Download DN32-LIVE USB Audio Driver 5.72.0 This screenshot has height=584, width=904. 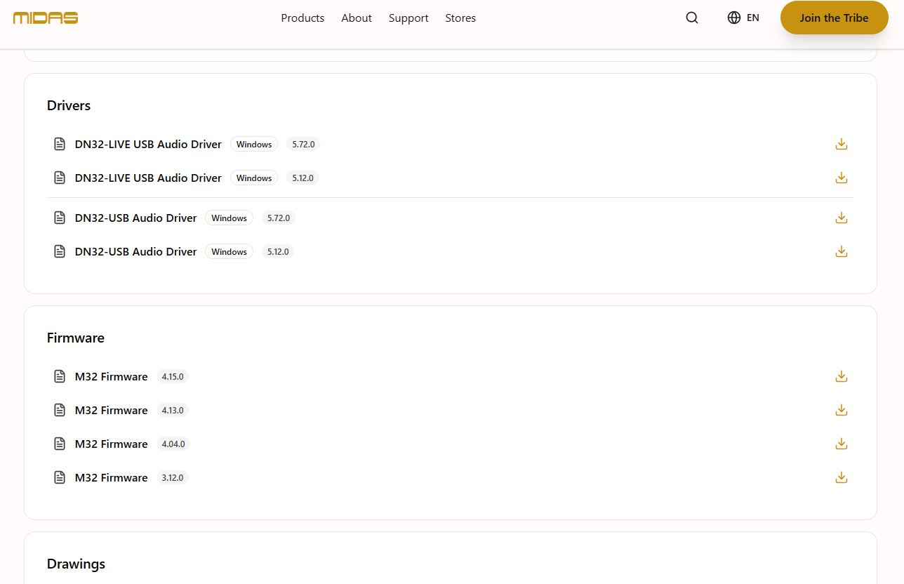tap(842, 144)
